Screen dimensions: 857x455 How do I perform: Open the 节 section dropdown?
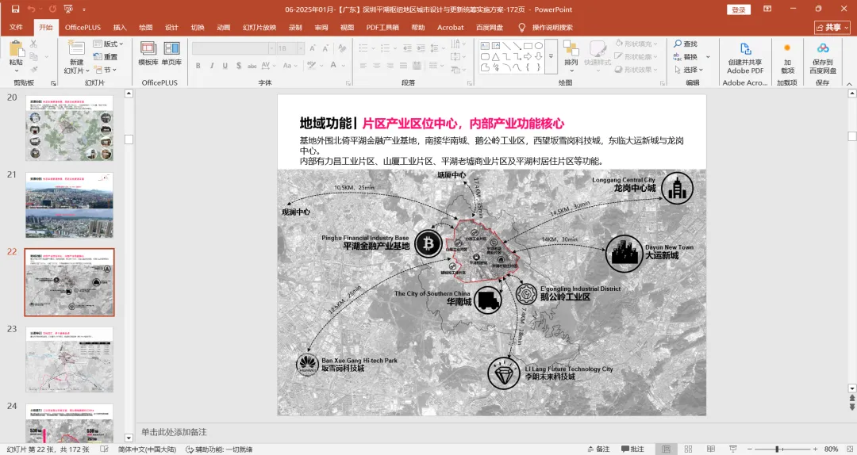pyautogui.click(x=106, y=70)
